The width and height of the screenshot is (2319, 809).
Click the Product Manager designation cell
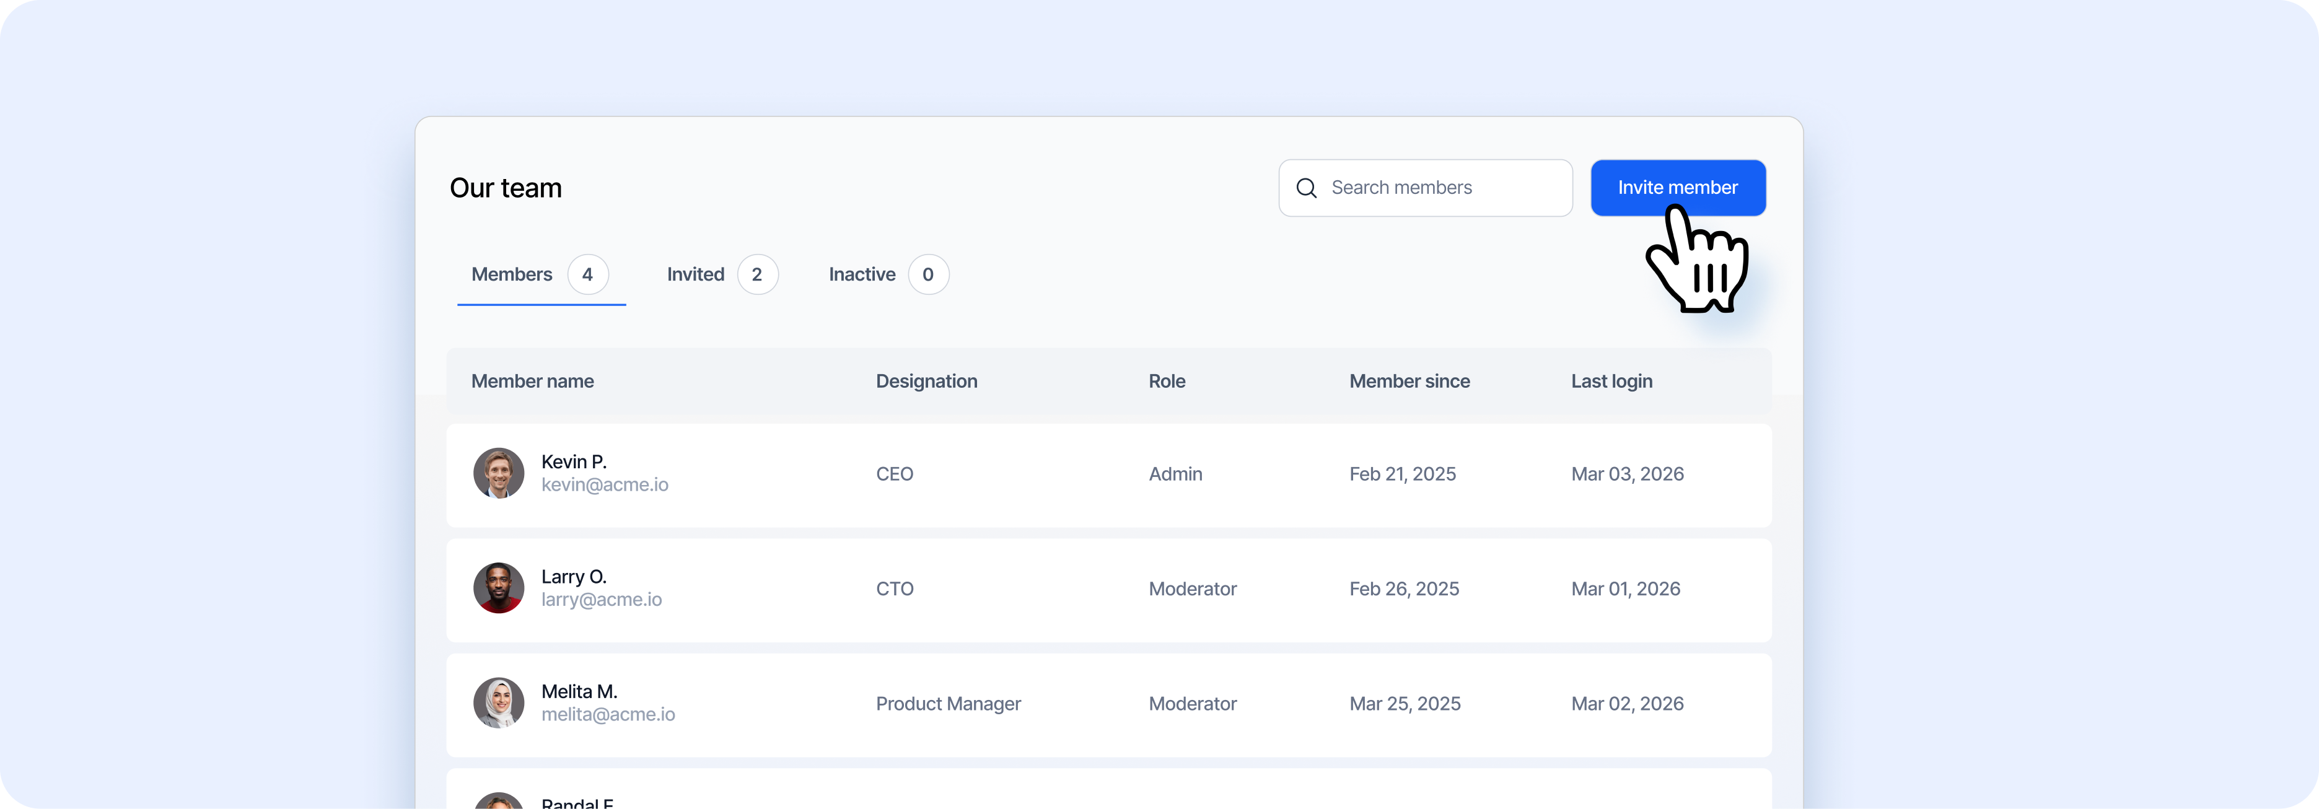click(948, 704)
